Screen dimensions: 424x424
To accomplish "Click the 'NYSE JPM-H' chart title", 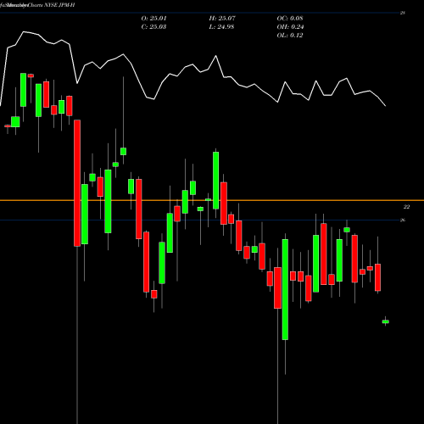I will tap(59, 5).
